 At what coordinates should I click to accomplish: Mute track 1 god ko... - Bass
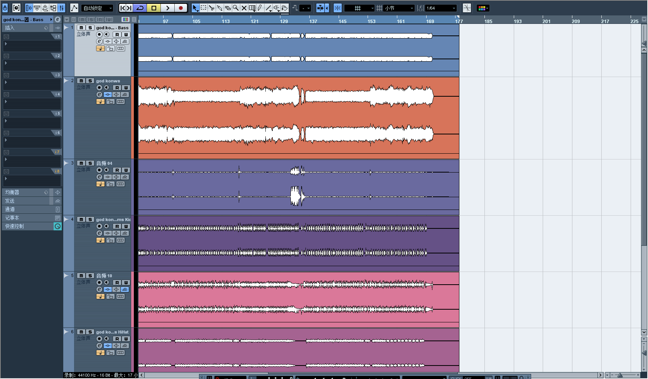pyautogui.click(x=81, y=28)
